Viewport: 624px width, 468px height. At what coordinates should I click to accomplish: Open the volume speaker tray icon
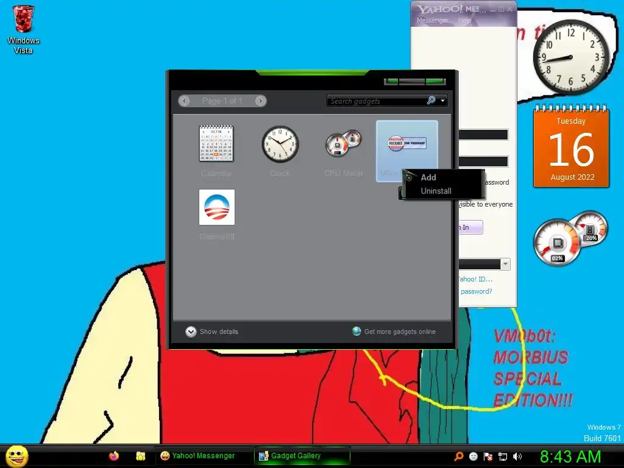[x=517, y=456]
